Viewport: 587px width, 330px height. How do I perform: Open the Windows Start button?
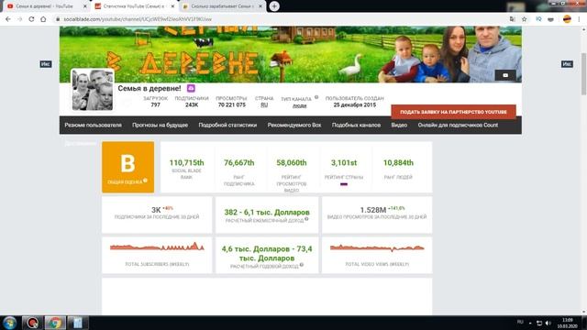[9, 323]
